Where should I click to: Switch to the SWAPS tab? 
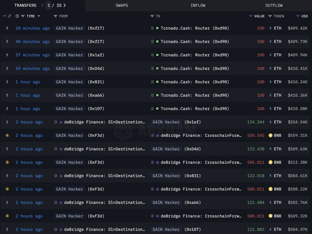click(122, 5)
